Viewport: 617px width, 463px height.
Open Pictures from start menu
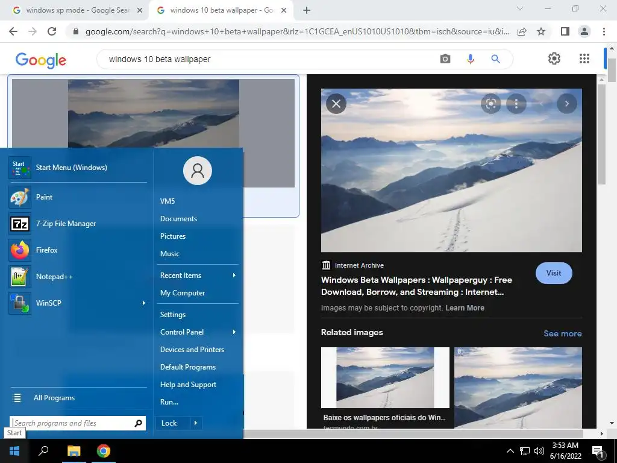pyautogui.click(x=173, y=236)
